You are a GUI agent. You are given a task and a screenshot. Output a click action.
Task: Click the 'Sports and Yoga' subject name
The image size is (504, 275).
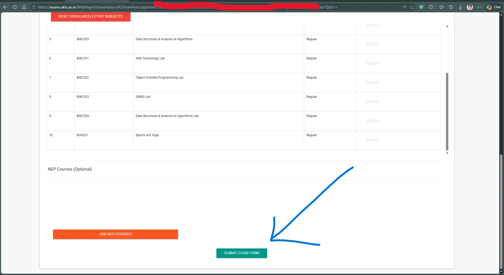coord(147,135)
